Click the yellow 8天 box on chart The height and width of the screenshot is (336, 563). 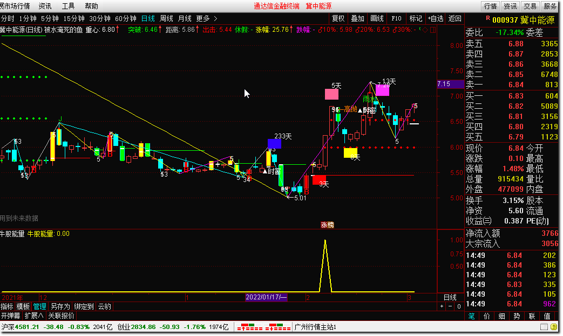pyautogui.click(x=350, y=152)
